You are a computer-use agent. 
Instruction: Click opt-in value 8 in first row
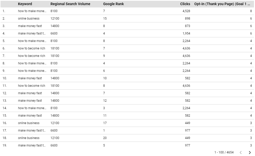tap(251, 11)
